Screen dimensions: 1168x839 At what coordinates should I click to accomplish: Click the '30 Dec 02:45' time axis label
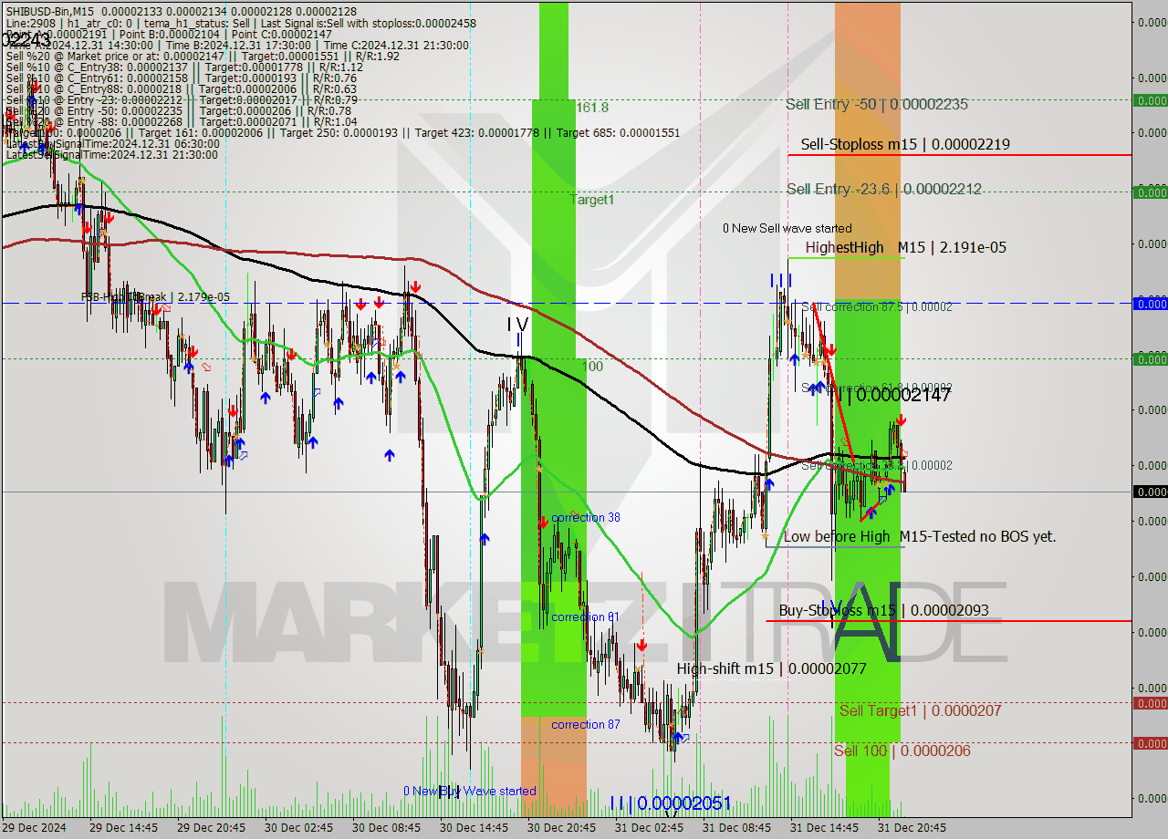298,828
